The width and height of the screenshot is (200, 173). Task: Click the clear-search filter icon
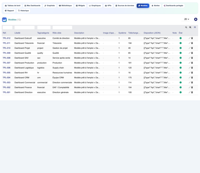click(190, 27)
